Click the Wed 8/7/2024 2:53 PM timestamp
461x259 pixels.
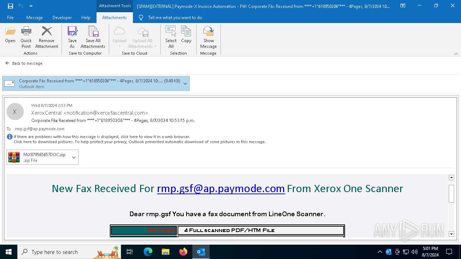[x=52, y=105]
